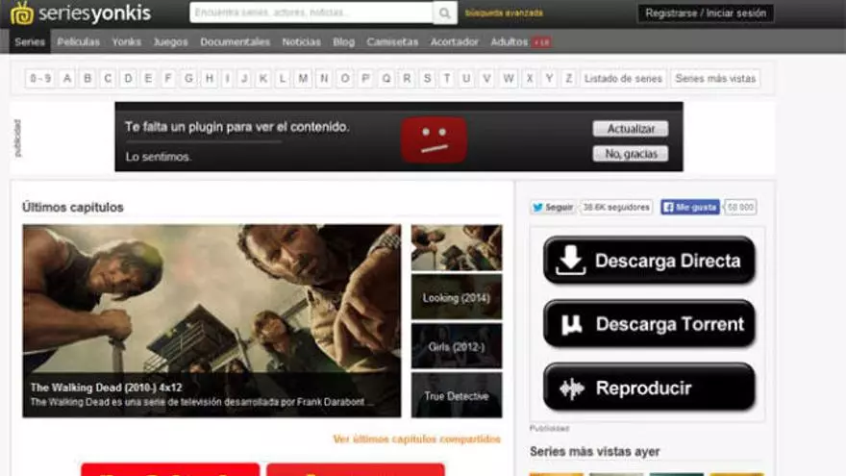
Task: Click the red sad-face plugin icon
Action: [x=434, y=139]
